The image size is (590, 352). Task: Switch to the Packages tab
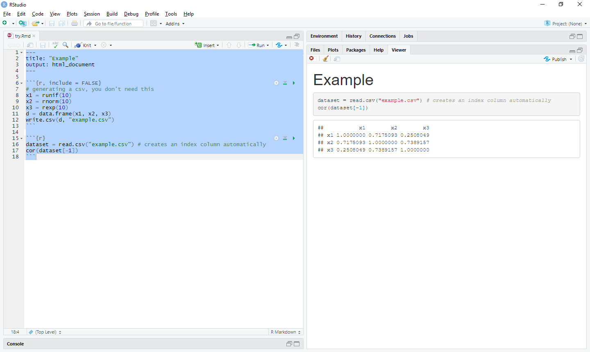tap(356, 50)
